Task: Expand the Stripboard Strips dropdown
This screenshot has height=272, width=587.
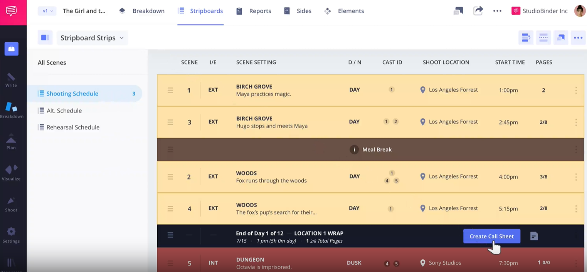Action: click(92, 37)
